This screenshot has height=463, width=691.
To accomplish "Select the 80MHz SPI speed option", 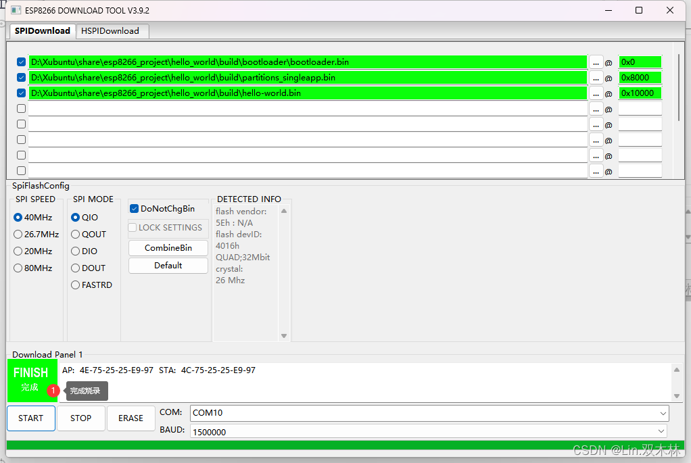I will 18,268.
